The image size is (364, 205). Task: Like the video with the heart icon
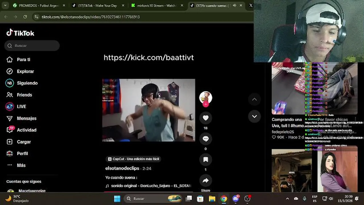(x=205, y=118)
